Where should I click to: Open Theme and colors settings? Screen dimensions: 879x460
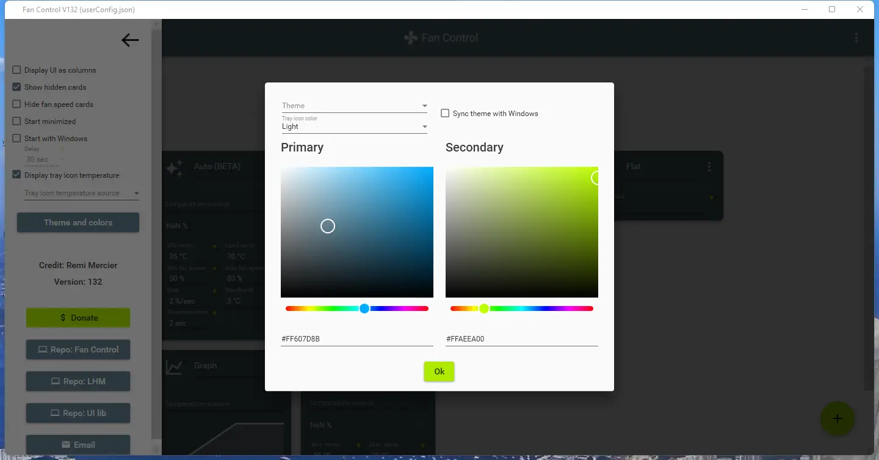(78, 222)
